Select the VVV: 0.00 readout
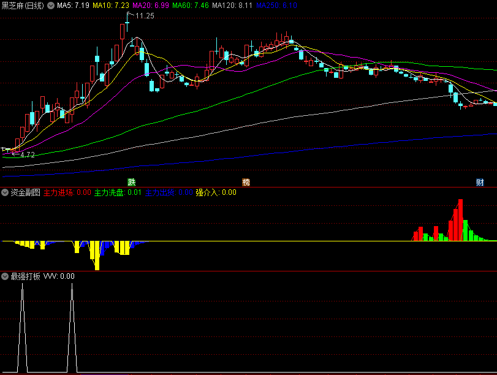This screenshot has width=497, height=375. [59, 276]
